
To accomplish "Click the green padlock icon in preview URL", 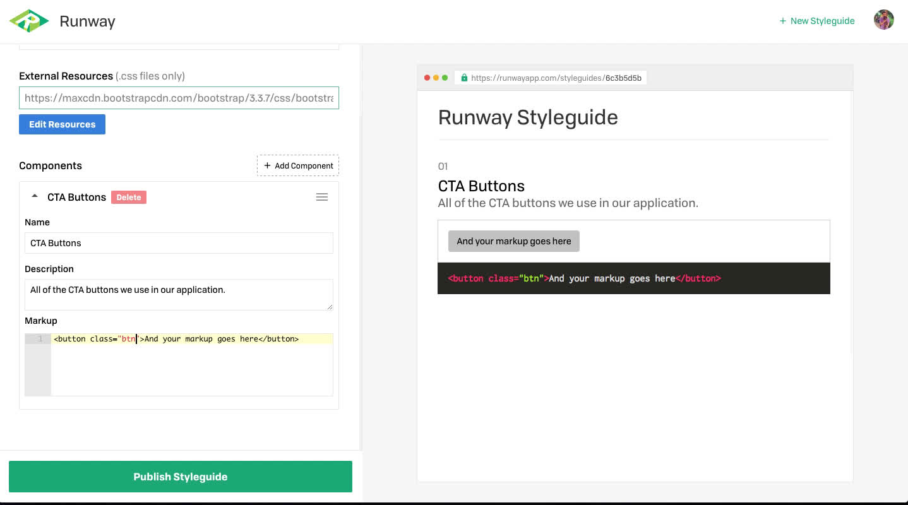I will tap(464, 78).
